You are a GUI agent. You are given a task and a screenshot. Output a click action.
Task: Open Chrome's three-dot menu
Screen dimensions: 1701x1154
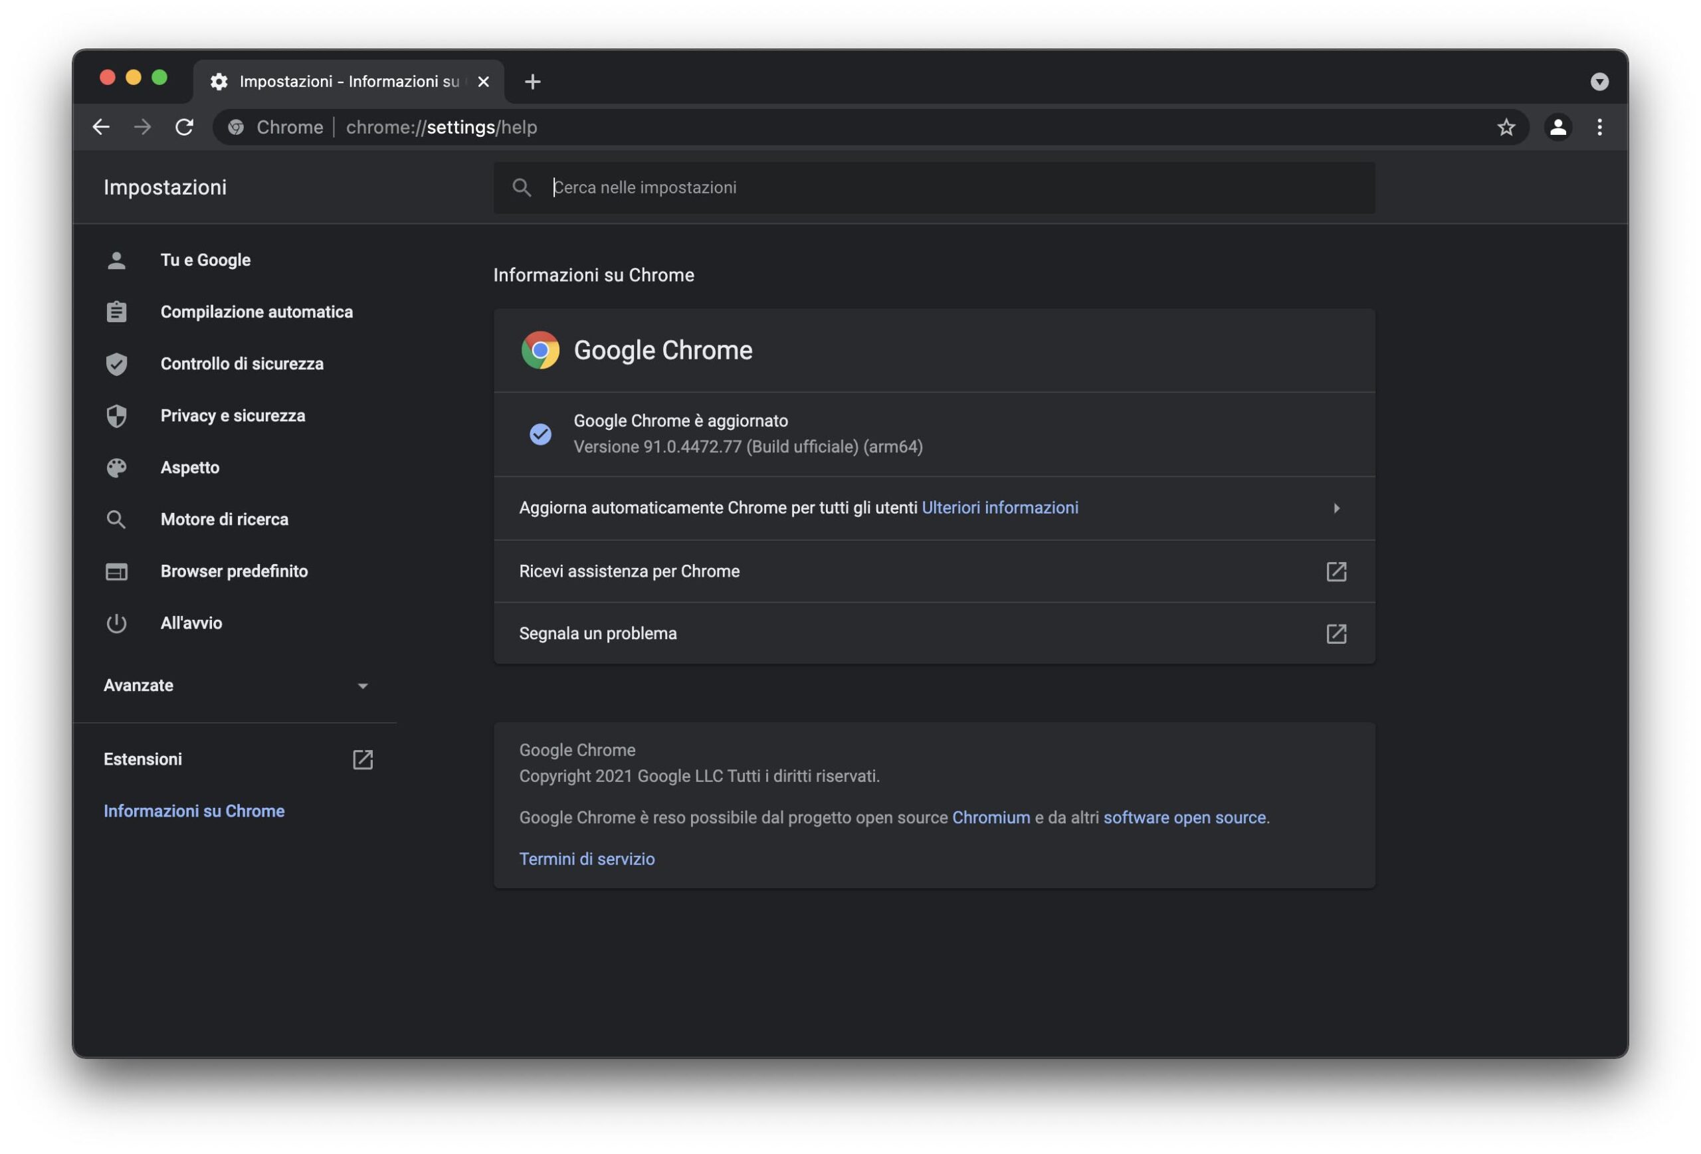pos(1599,128)
